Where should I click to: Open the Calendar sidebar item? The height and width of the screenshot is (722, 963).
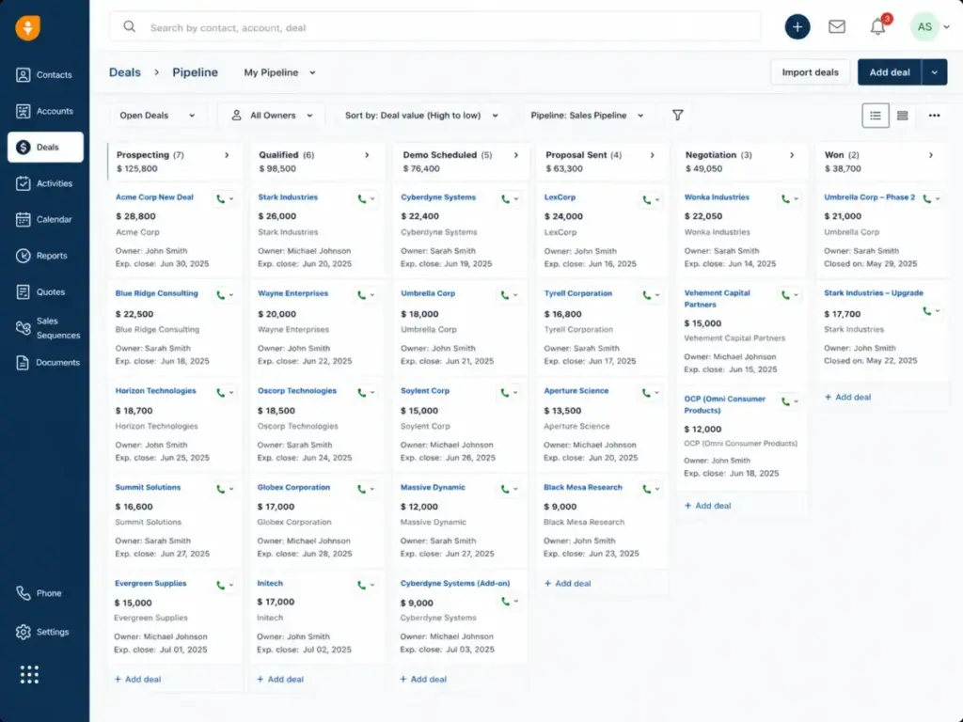point(44,219)
